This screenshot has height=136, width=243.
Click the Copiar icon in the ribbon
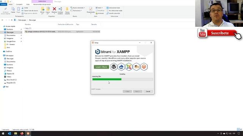13,9
